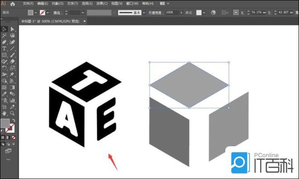
Task: Select the Eraser tool
Action: tap(12, 62)
